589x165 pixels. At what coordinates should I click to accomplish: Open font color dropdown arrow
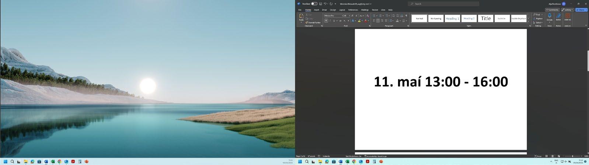(x=368, y=21)
